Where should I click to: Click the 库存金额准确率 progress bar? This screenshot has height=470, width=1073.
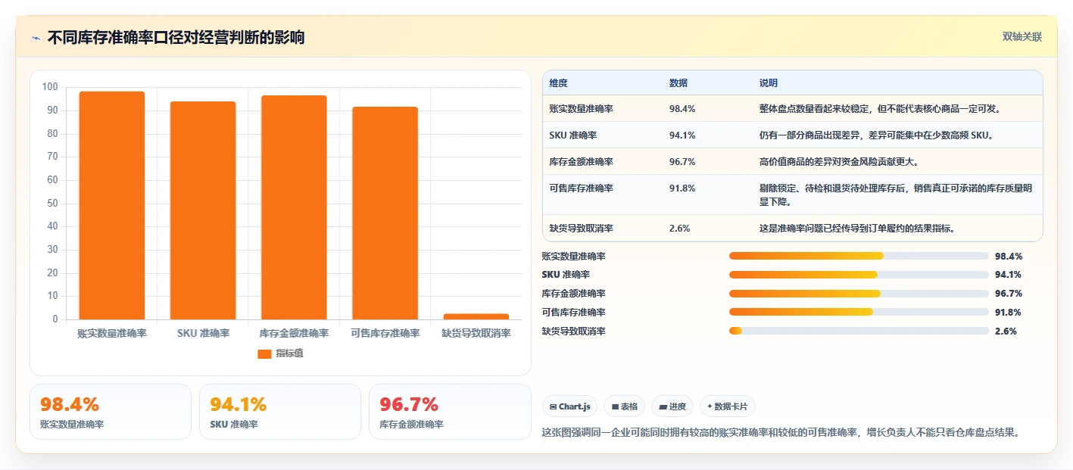(x=859, y=294)
